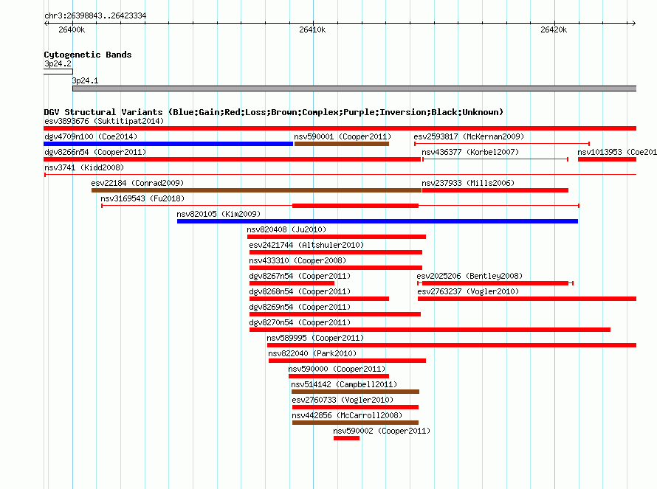Open dgv8270n54 (Cooper2011) label
Image resolution: width=657 pixels, height=489 pixels.
tap(300, 322)
